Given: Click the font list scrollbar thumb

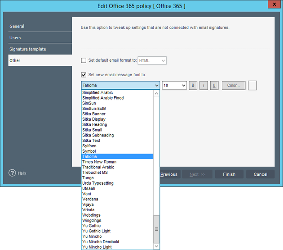Looking at the screenshot, I should (x=156, y=229).
